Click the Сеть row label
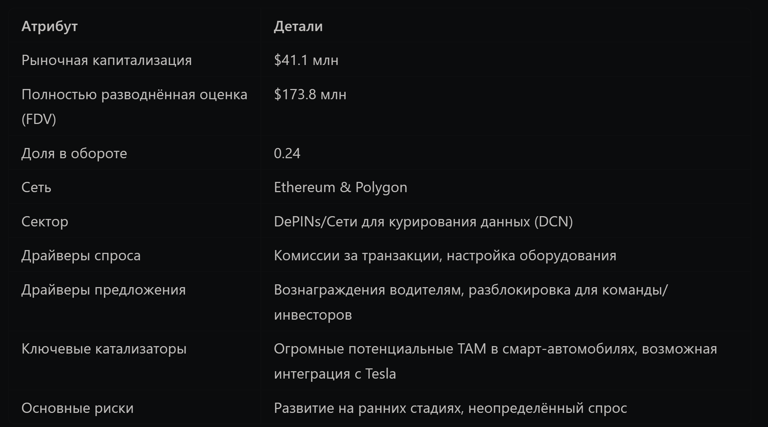Viewport: 768px width, 427px height. [x=36, y=187]
